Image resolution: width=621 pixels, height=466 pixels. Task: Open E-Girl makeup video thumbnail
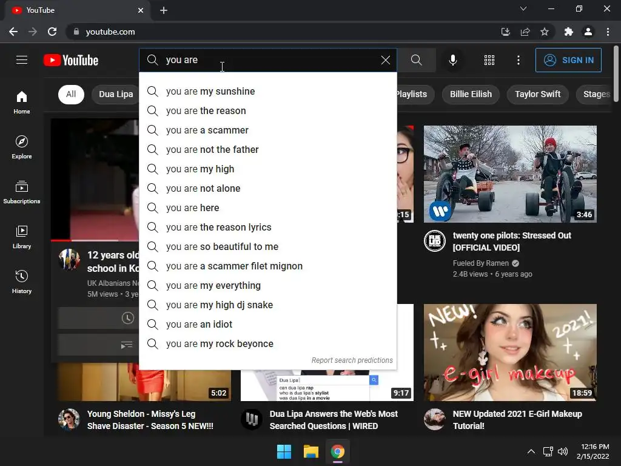(510, 353)
